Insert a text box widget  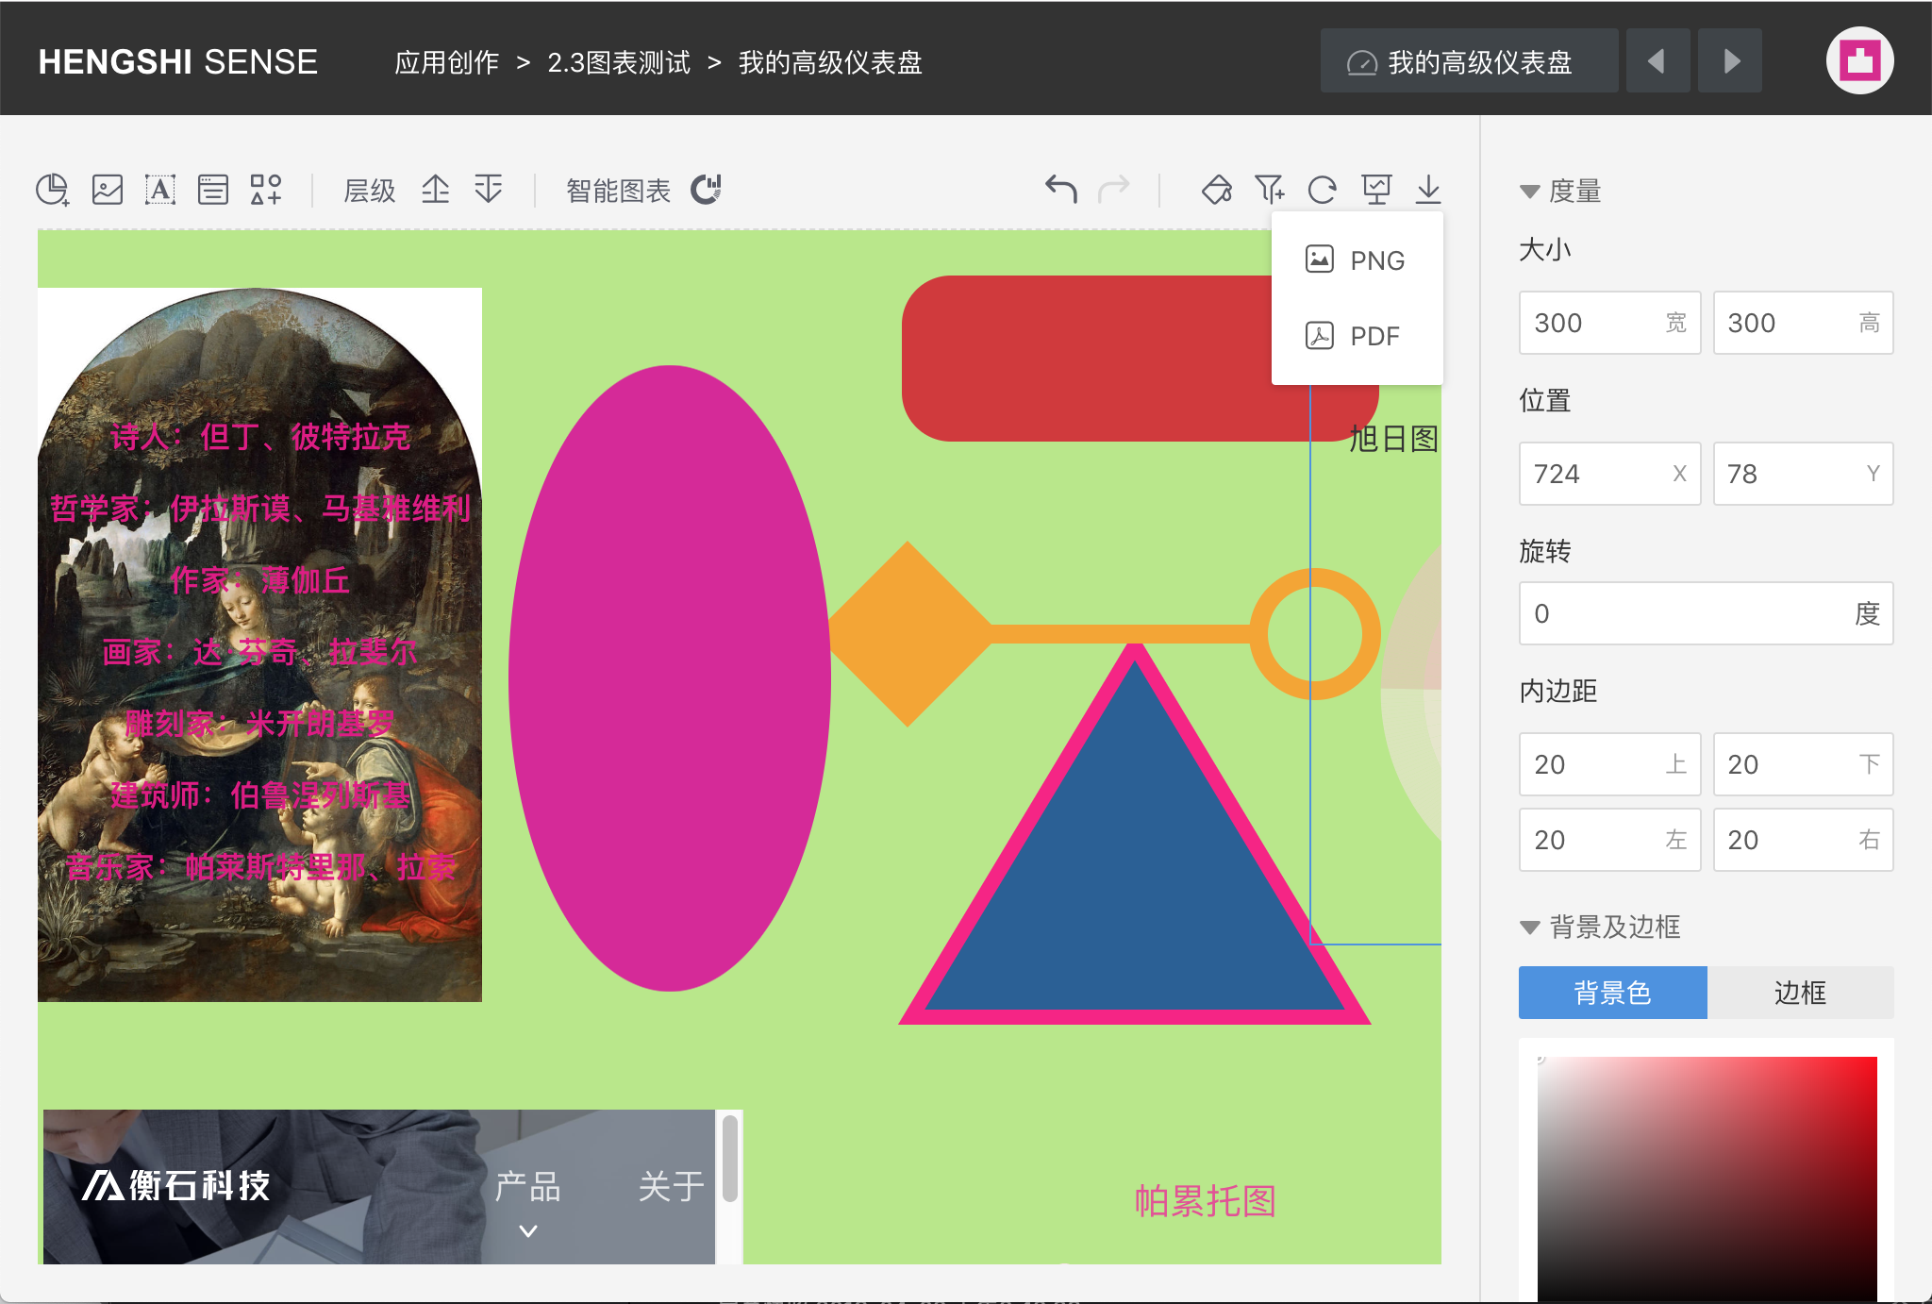pyautogui.click(x=160, y=190)
